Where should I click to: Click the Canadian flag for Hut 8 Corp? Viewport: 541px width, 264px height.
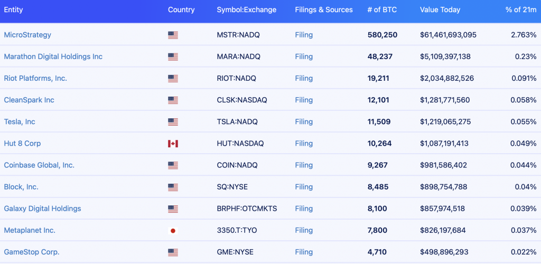pyautogui.click(x=173, y=144)
